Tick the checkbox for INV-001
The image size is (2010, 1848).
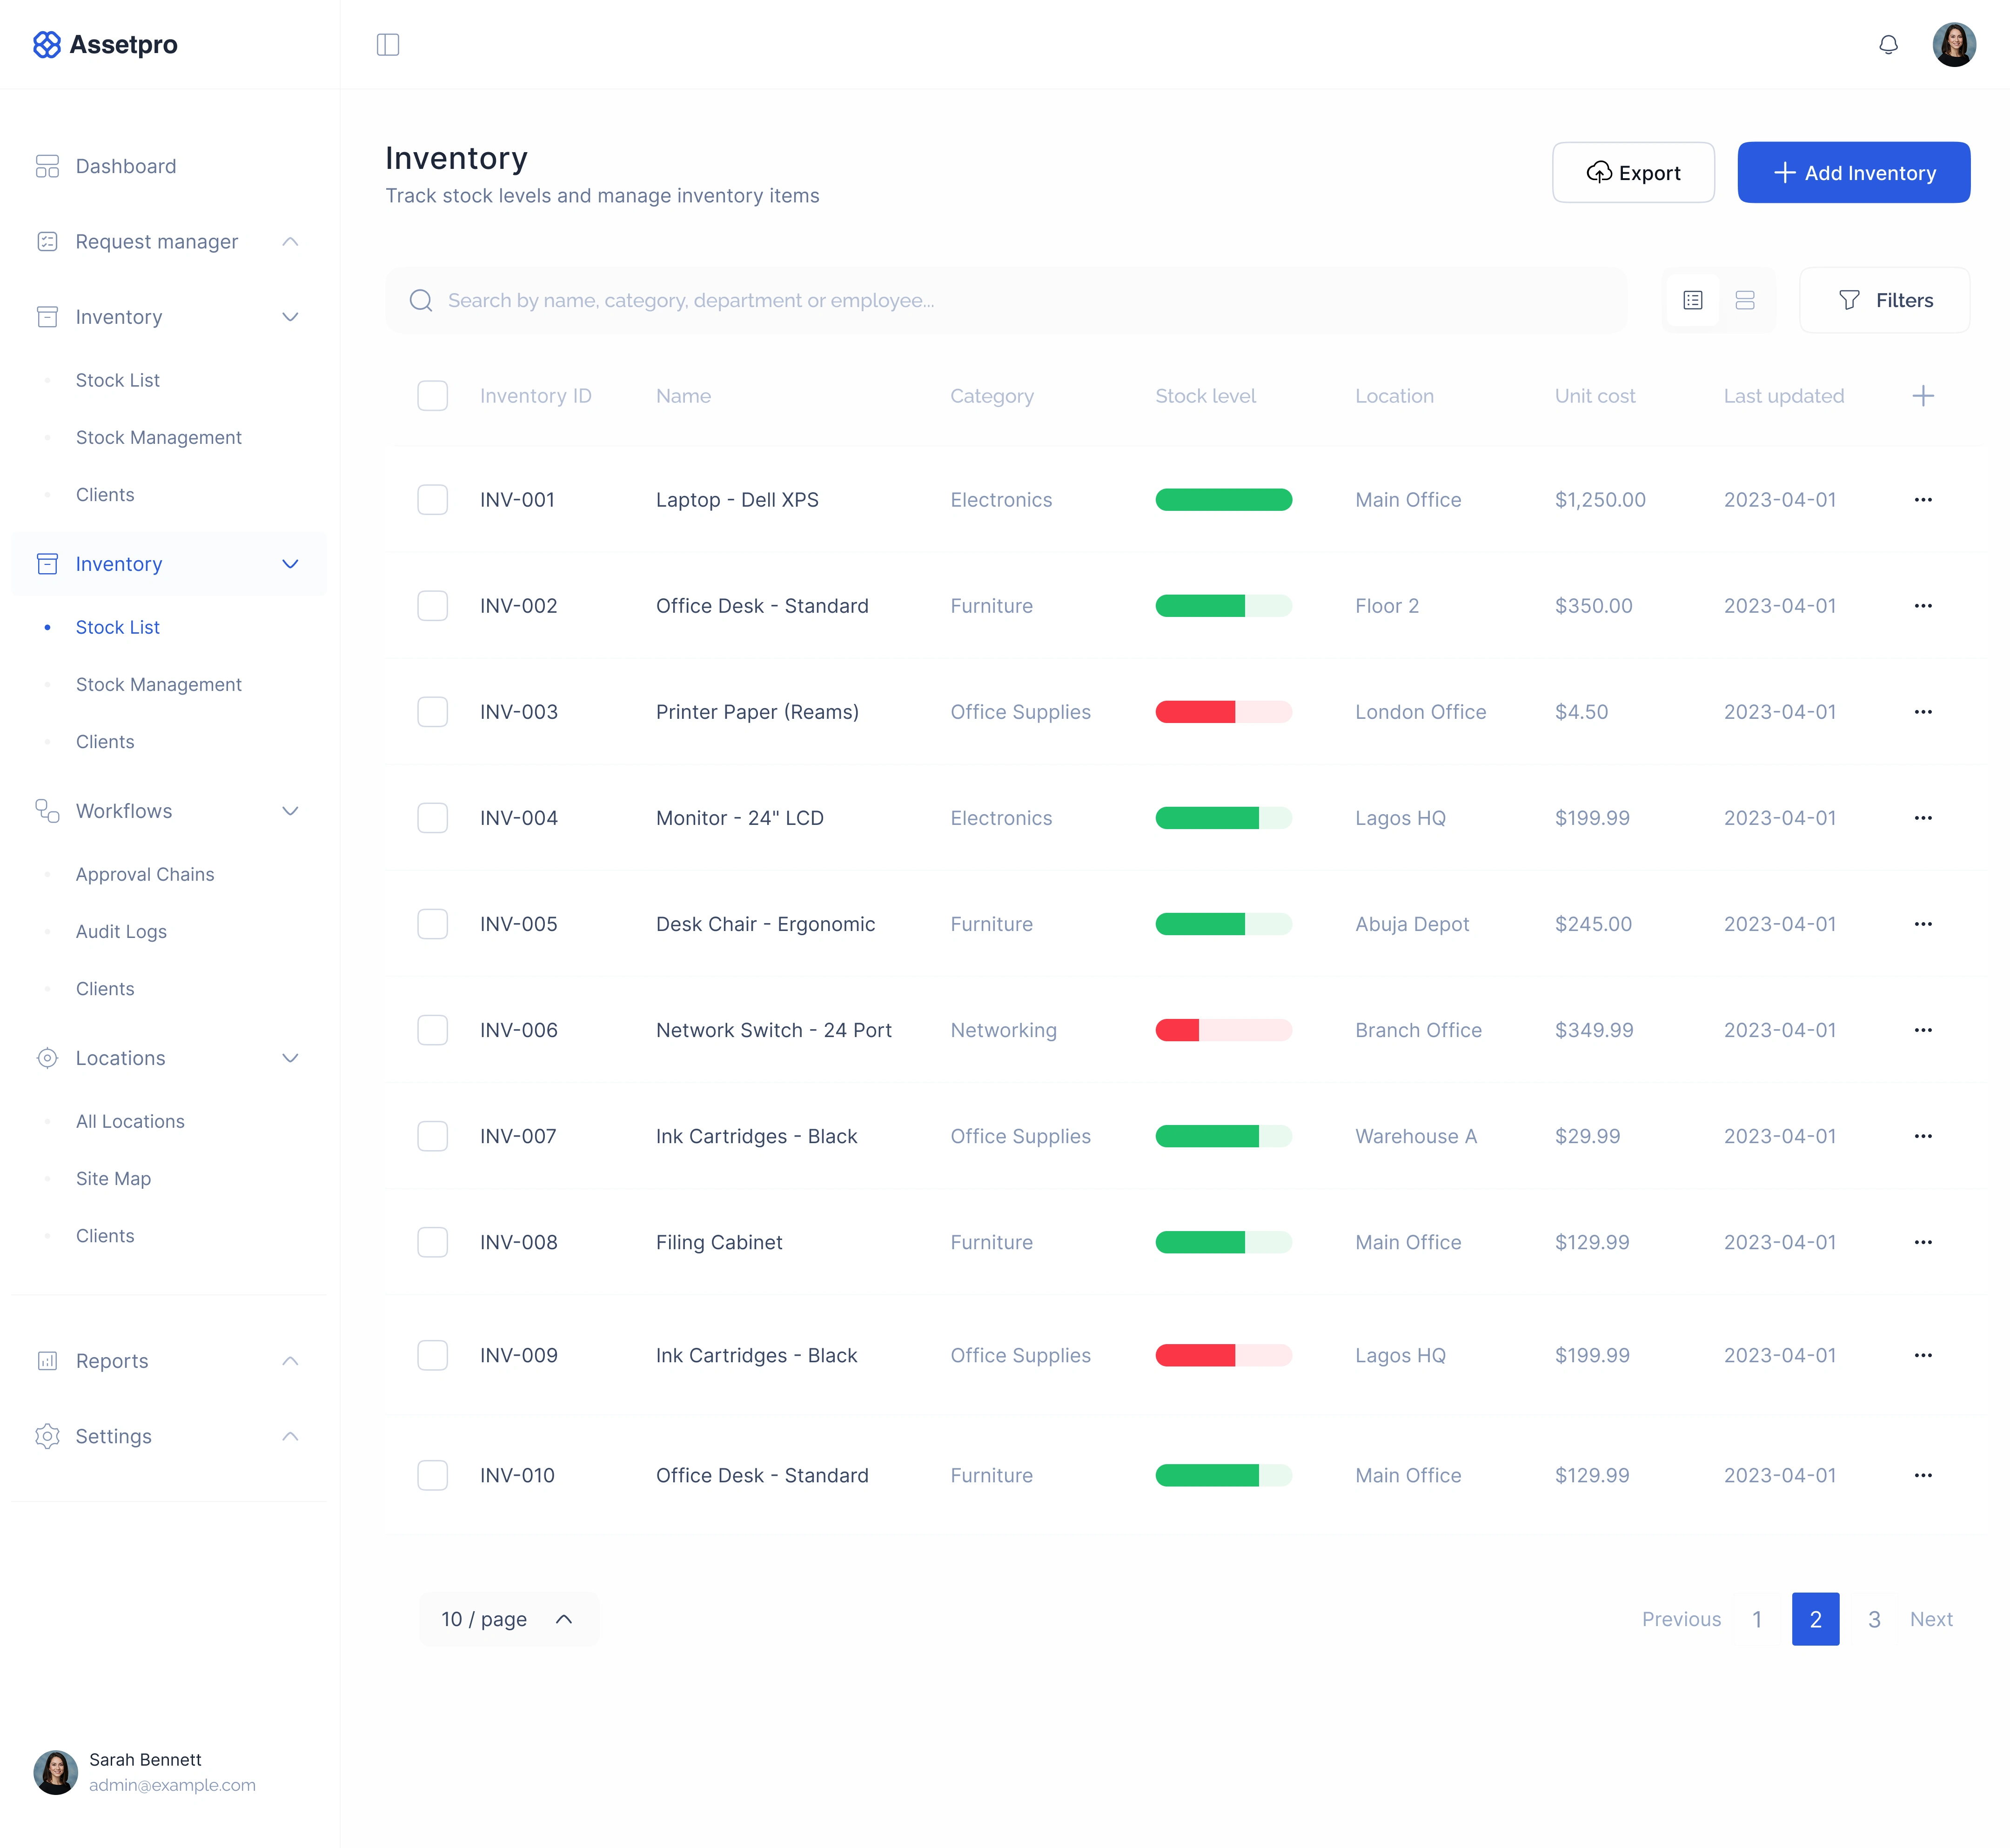coord(432,500)
